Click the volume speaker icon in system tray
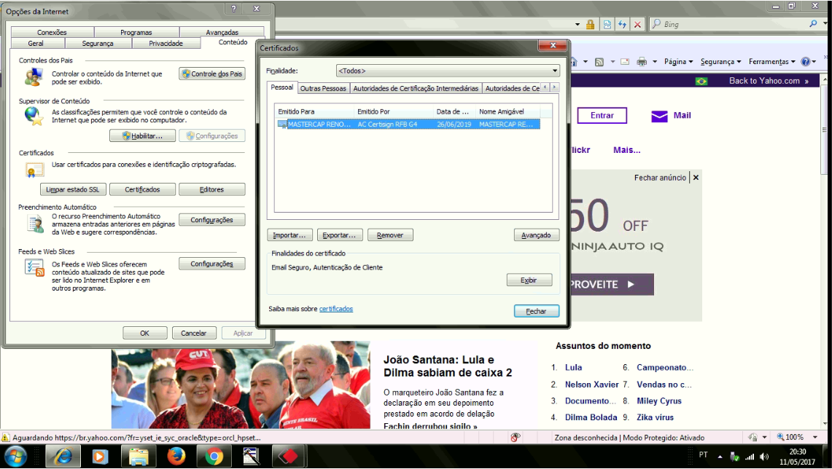 (x=763, y=457)
